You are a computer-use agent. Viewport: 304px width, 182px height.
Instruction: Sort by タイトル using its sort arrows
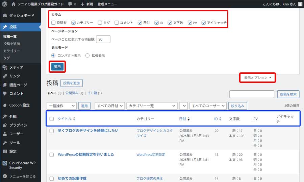coord(74,119)
